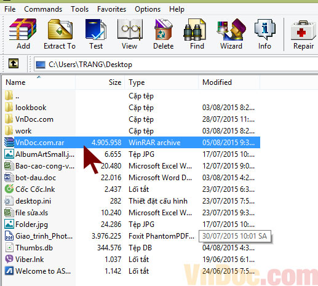Select the desktop.ini file icon

tap(9, 201)
